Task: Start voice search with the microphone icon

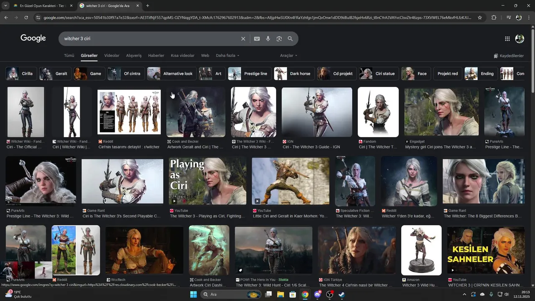Action: (x=268, y=38)
